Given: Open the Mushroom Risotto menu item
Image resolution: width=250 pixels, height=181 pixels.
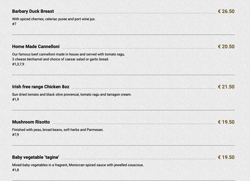Looking at the screenshot, I should click(x=31, y=122).
